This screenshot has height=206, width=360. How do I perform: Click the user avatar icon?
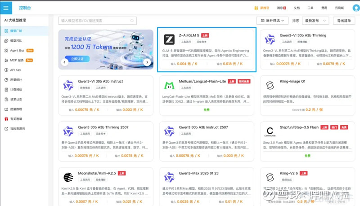coord(356,8)
